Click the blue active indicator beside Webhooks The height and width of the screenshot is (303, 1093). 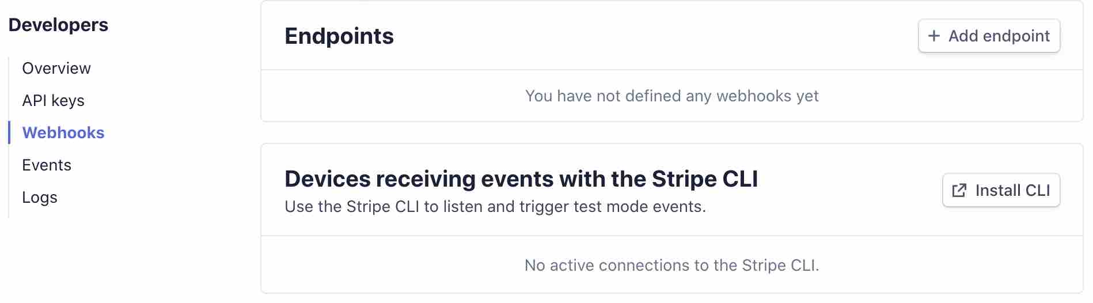(x=9, y=132)
